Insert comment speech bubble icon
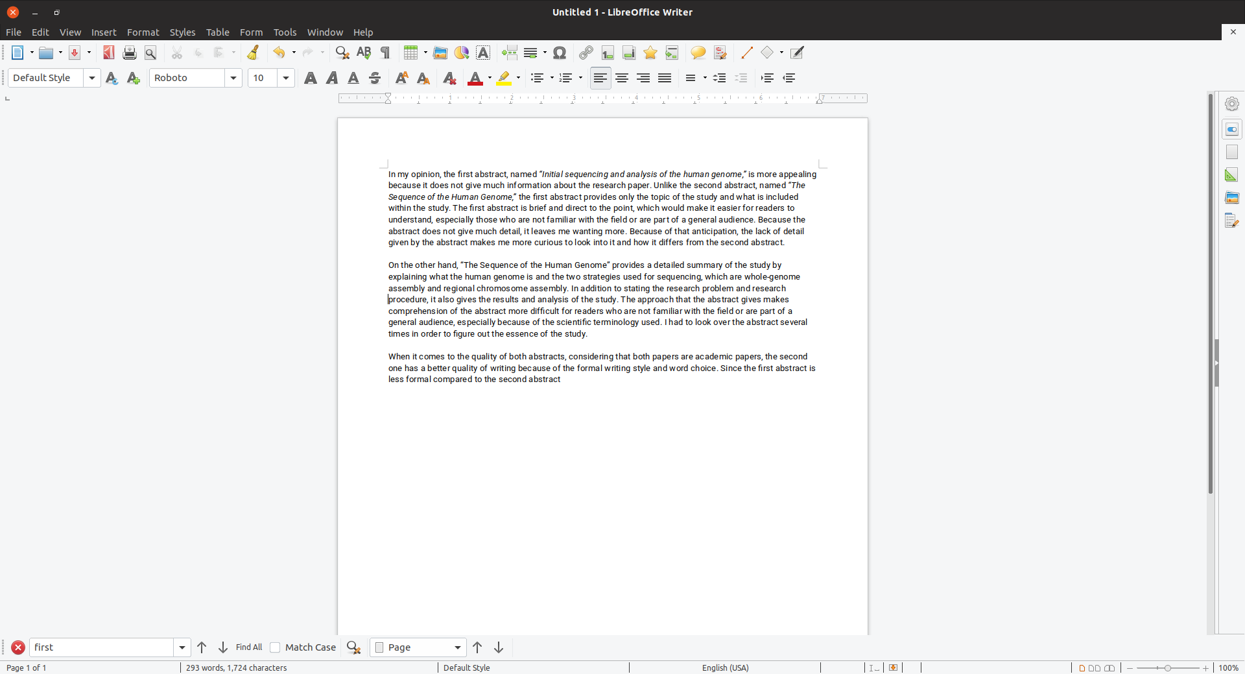 click(x=698, y=53)
